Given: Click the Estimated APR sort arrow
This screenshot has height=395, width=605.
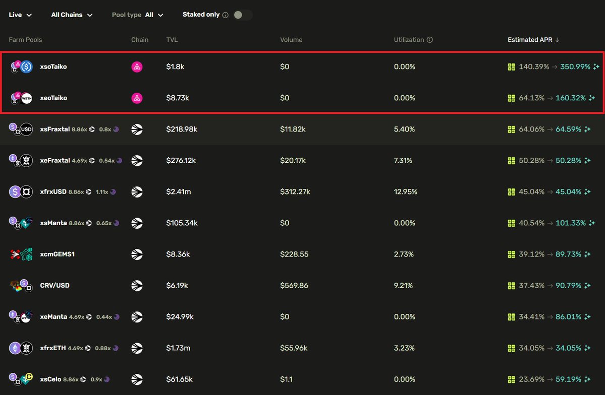Looking at the screenshot, I should coord(557,40).
